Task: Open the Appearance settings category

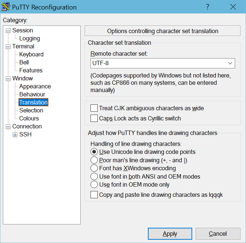Action: point(35,86)
